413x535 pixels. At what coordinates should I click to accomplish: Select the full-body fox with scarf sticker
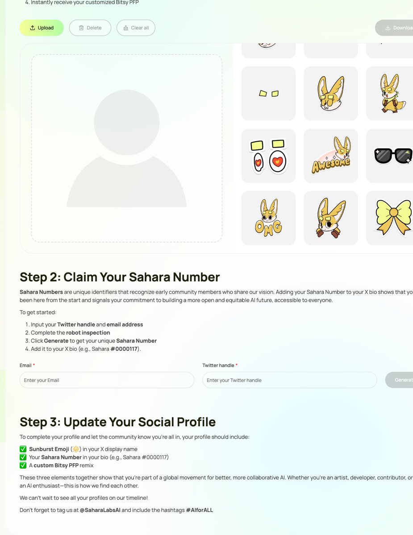[389, 93]
